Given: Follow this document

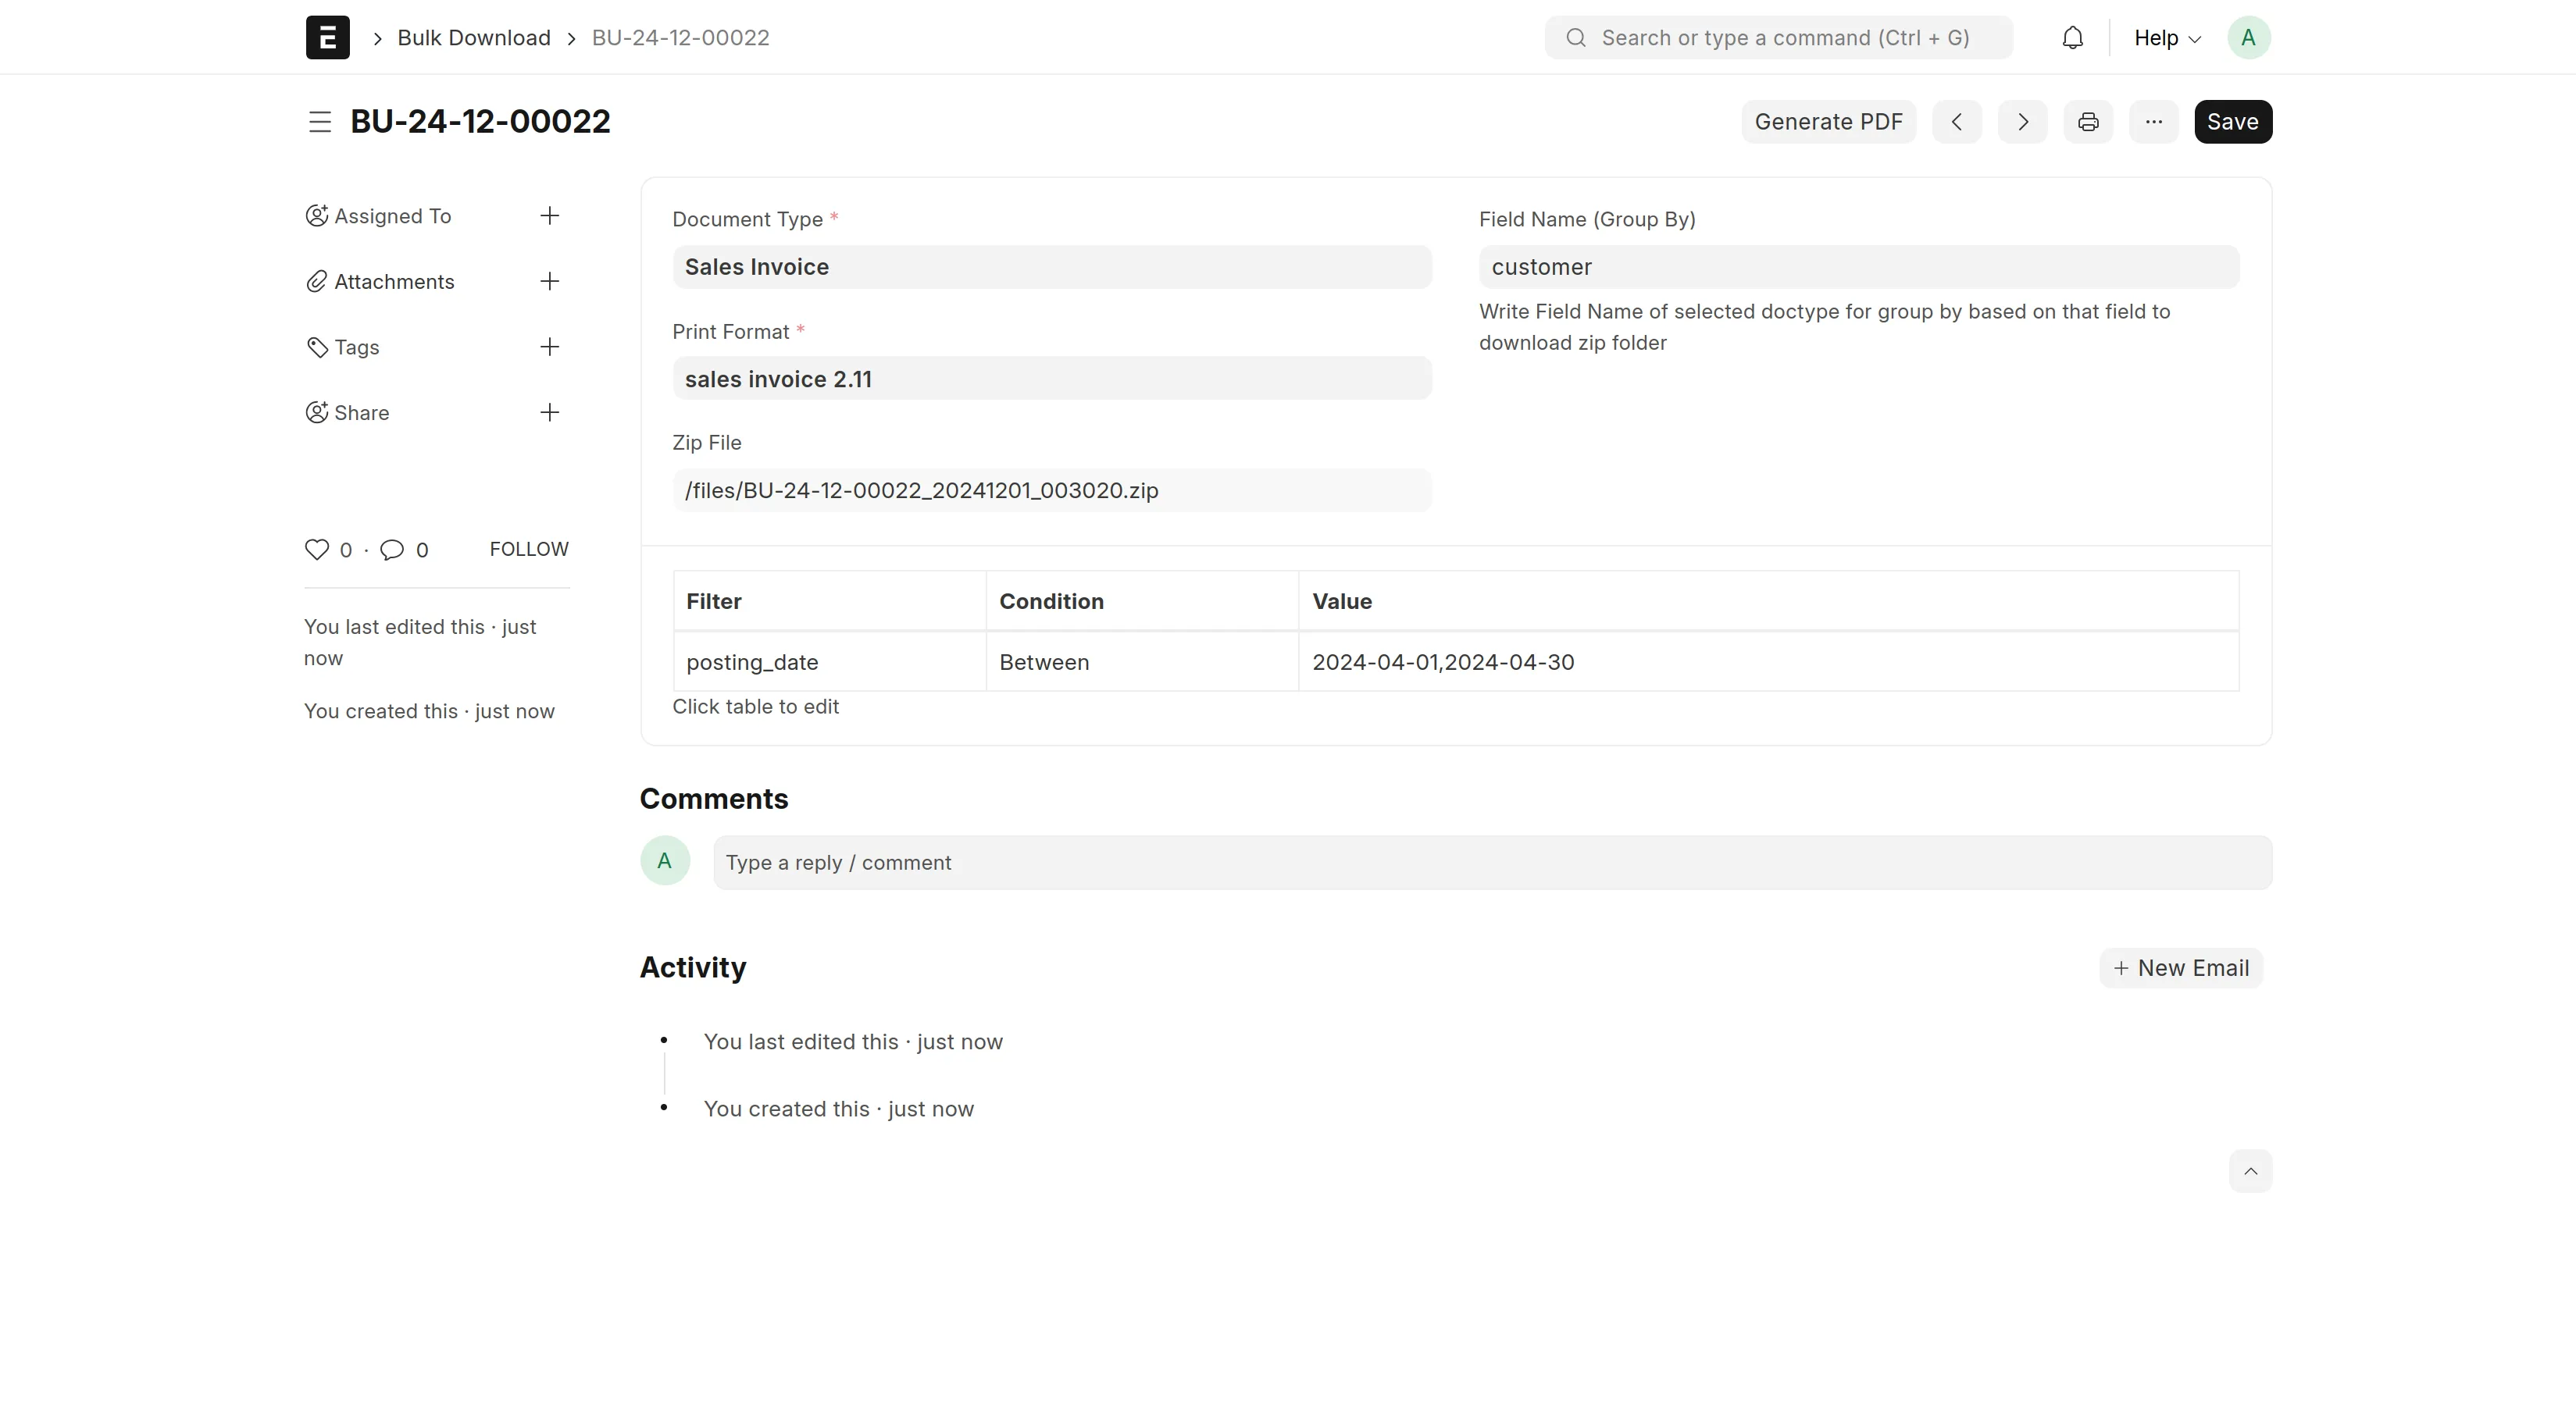Looking at the screenshot, I should pyautogui.click(x=528, y=549).
